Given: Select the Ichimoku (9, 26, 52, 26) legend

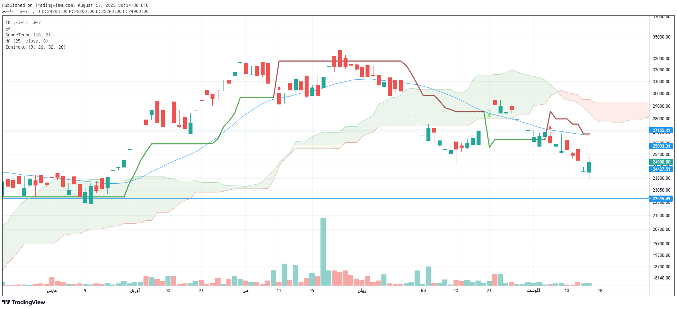Looking at the screenshot, I should coord(35,47).
